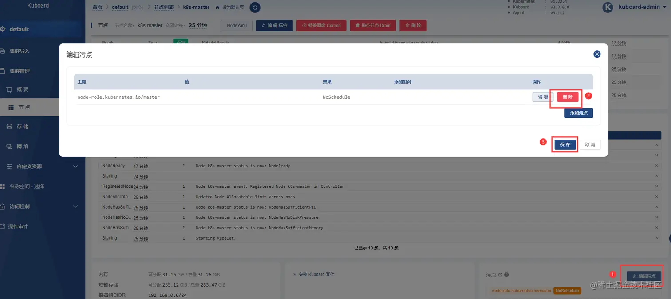Click the default gear icon in sidebar
The image size is (671, 299).
pos(3,29)
